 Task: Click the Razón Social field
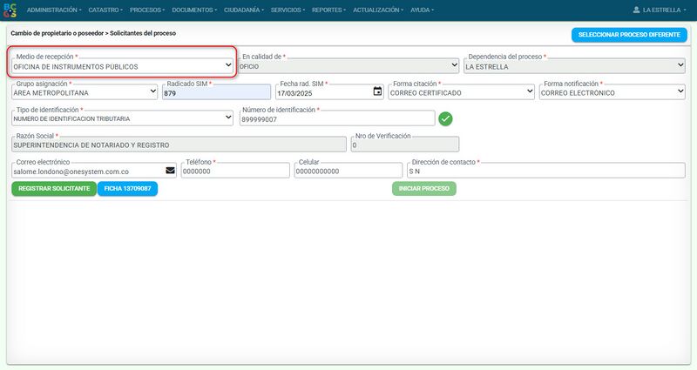(179, 145)
